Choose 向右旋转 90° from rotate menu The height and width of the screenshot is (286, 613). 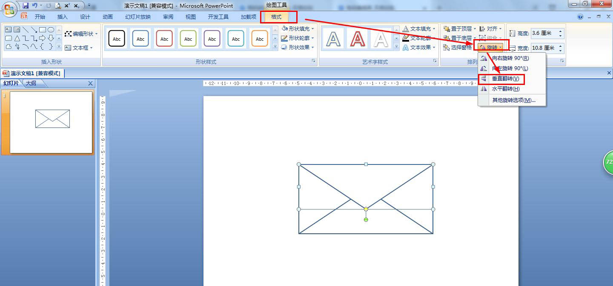click(512, 58)
